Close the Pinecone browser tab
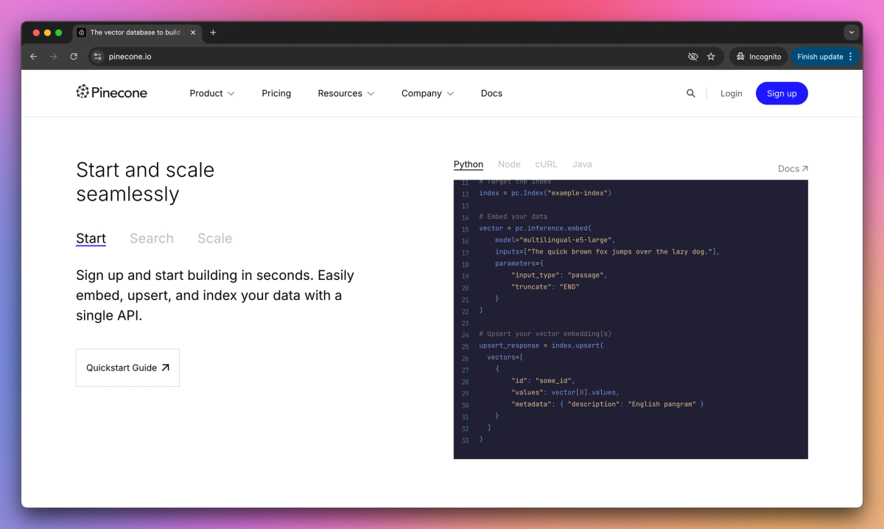Image resolution: width=884 pixels, height=529 pixels. point(194,32)
